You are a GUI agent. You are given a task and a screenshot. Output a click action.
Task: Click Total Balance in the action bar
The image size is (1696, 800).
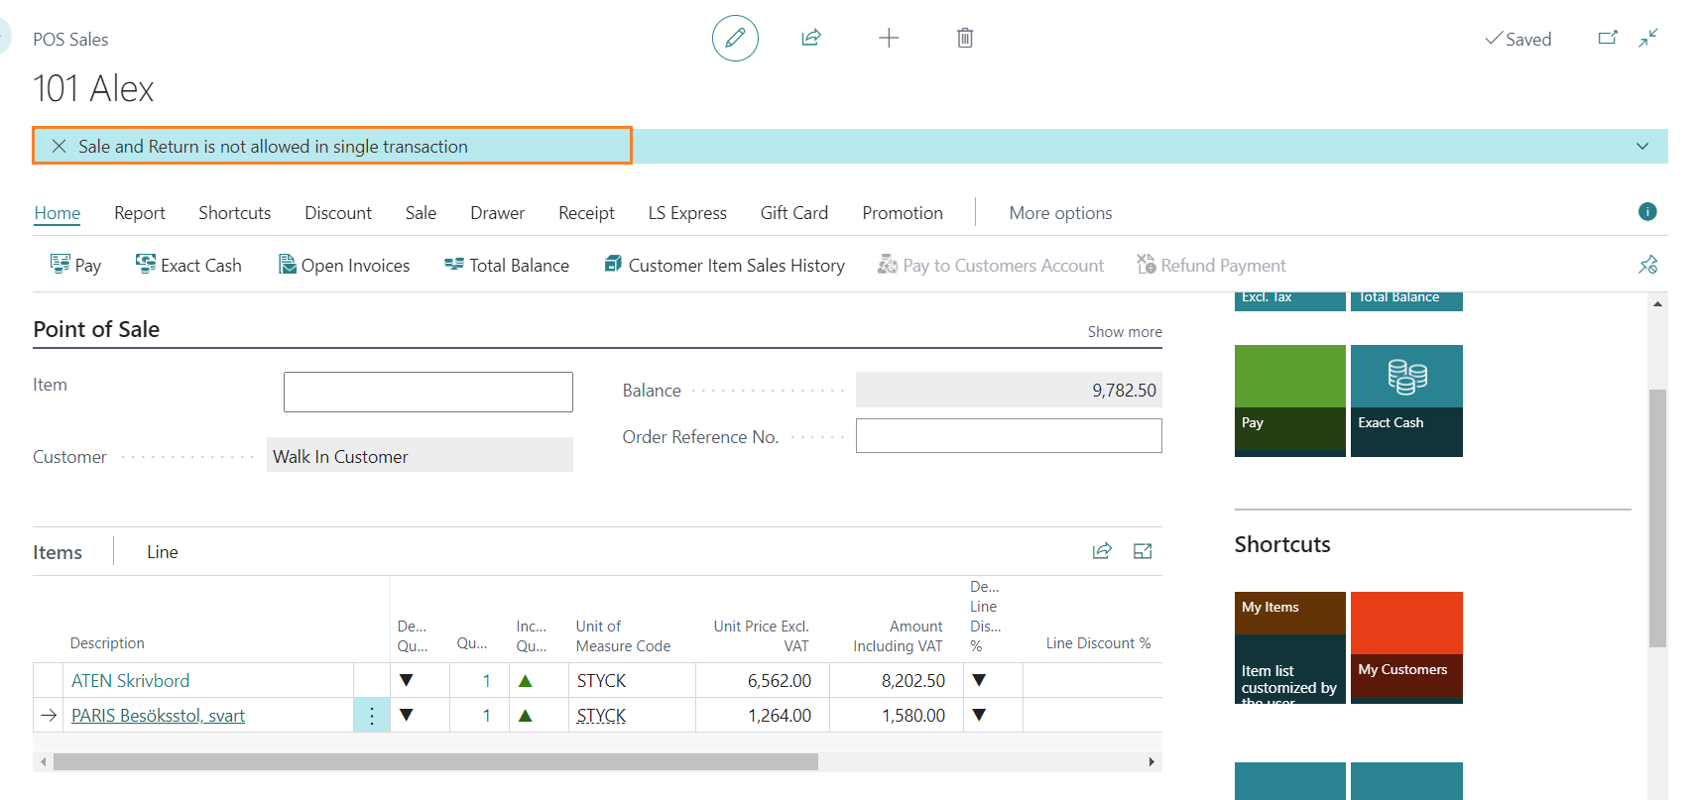point(507,265)
